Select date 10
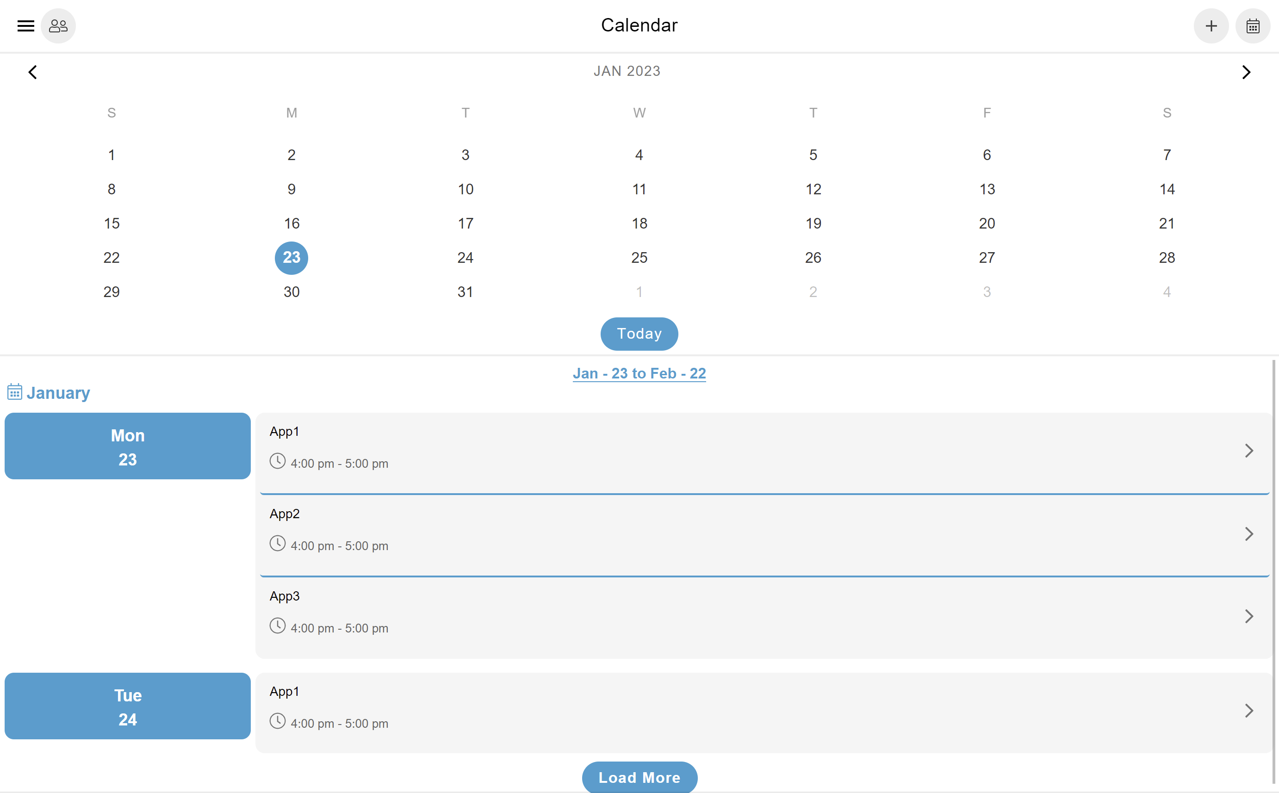This screenshot has width=1279, height=793. click(465, 189)
